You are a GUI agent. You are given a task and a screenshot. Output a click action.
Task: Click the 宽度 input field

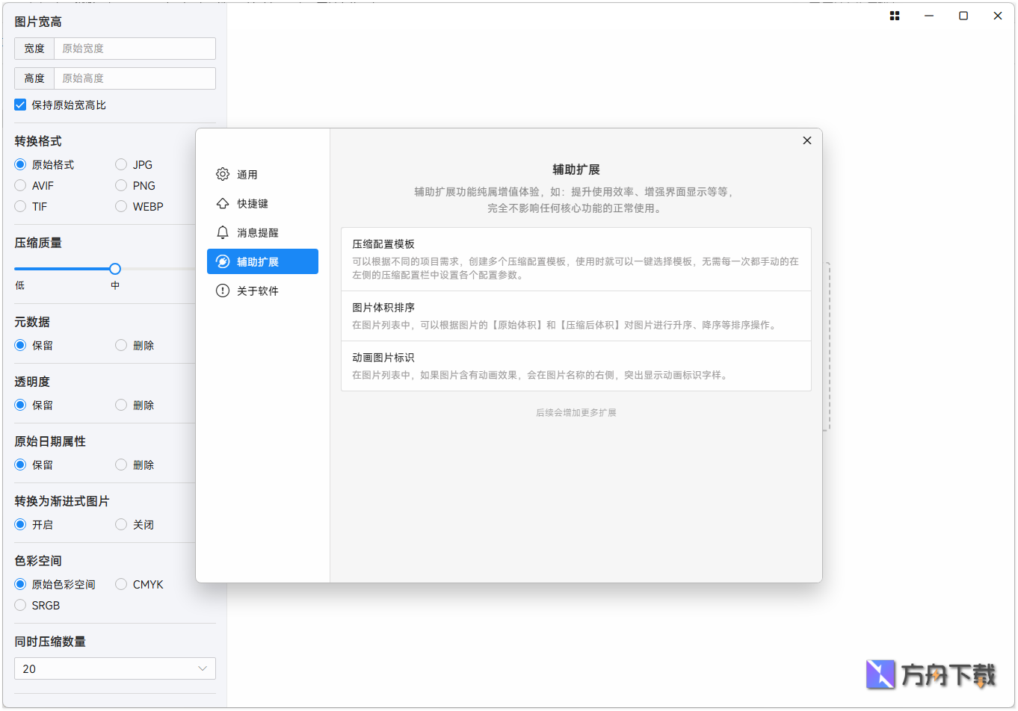135,48
